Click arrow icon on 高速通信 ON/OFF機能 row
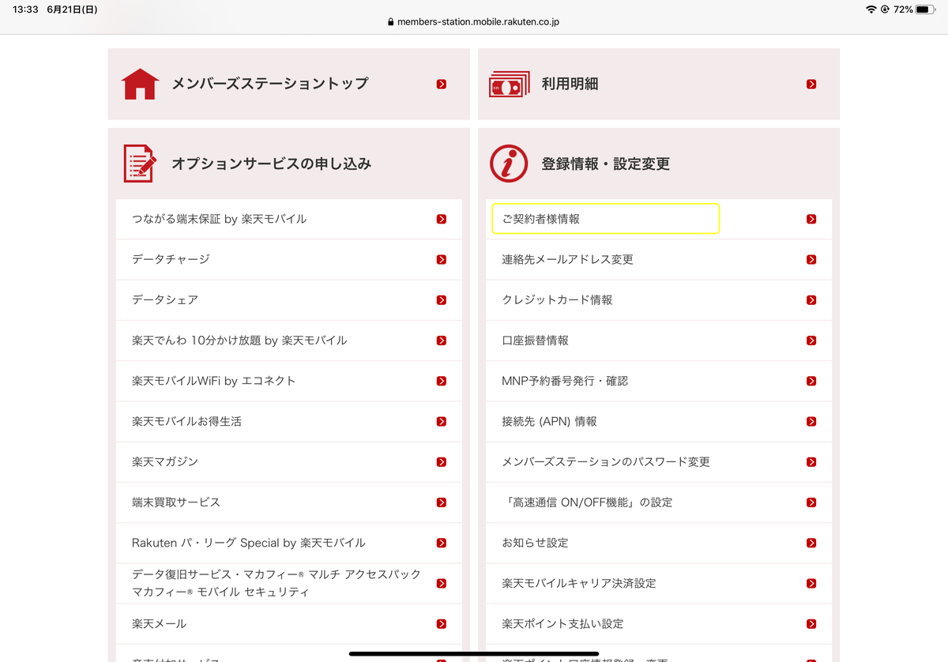948x662 pixels. (x=811, y=502)
